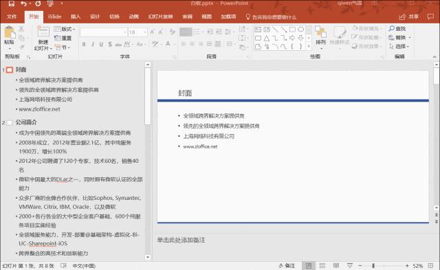440x270 pixels.
Task: Open Shape Fill (形状填充) dropdown
Action: click(367, 28)
